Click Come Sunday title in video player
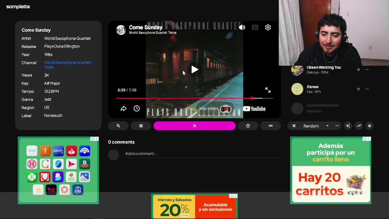Screen dimensions: 389x219 pyautogui.click(x=146, y=27)
